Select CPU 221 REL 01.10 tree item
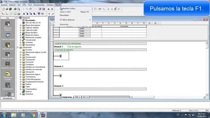Screen dimensions: 210x118 [33, 23]
